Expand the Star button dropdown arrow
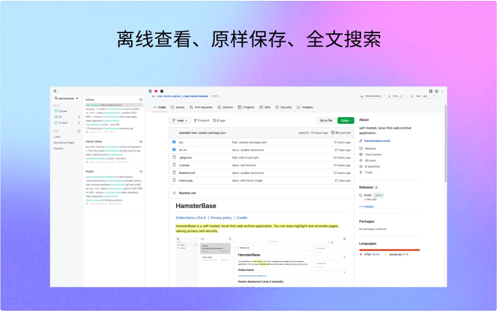This screenshot has width=498, height=312. 434,96
